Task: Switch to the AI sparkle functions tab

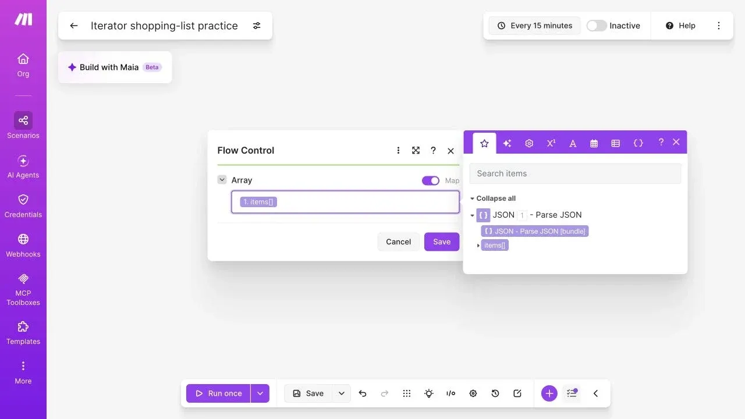Action: click(x=507, y=143)
